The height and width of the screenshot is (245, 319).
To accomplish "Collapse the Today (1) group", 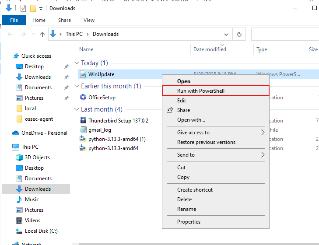I will pyautogui.click(x=77, y=63).
